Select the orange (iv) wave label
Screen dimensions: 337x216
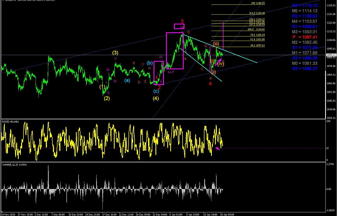click(221, 63)
